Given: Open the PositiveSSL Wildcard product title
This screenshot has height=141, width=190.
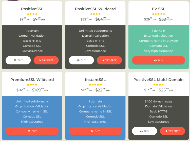Looking at the screenshot, I should pyautogui.click(x=95, y=9).
